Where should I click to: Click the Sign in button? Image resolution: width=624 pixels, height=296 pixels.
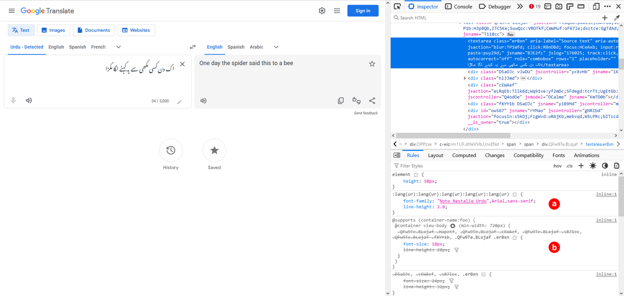(x=363, y=11)
